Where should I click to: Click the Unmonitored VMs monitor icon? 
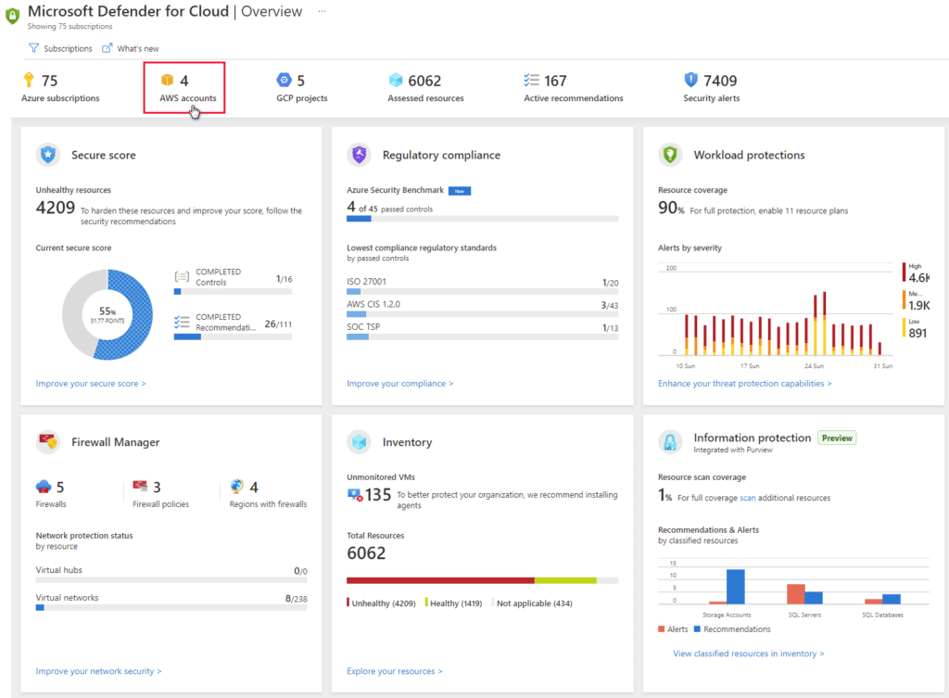click(x=355, y=495)
